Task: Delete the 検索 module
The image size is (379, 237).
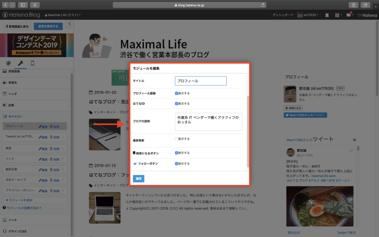Action: coord(55,149)
